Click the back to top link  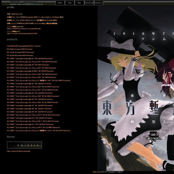(x=97, y=172)
